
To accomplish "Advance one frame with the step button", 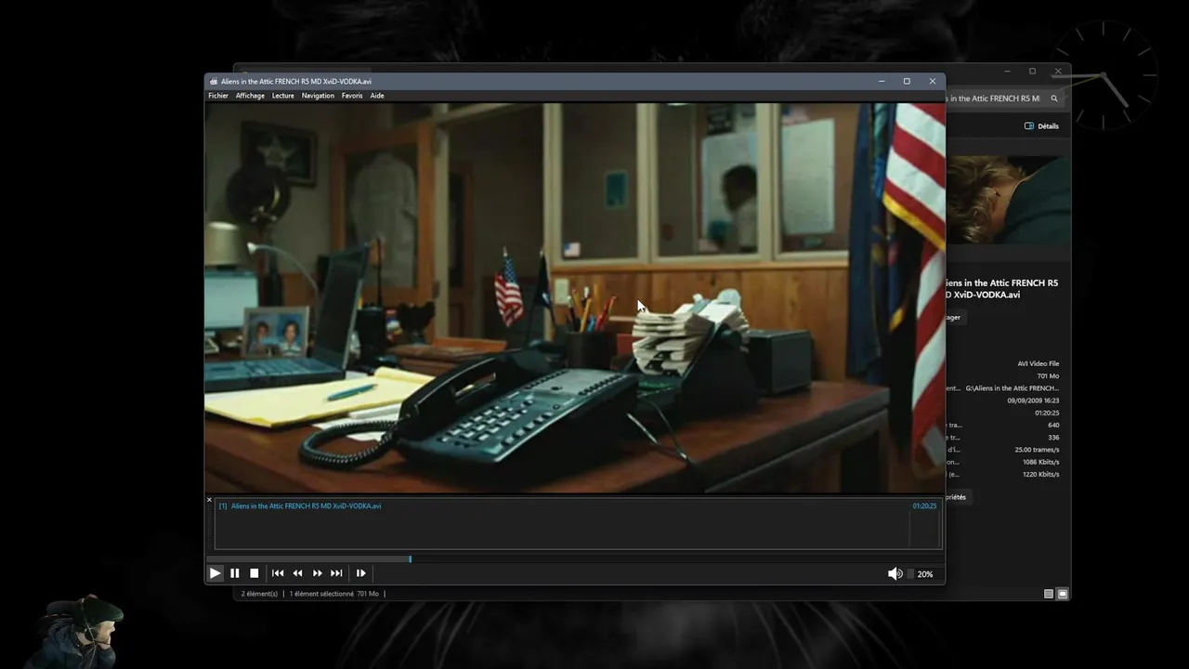I will 360,573.
